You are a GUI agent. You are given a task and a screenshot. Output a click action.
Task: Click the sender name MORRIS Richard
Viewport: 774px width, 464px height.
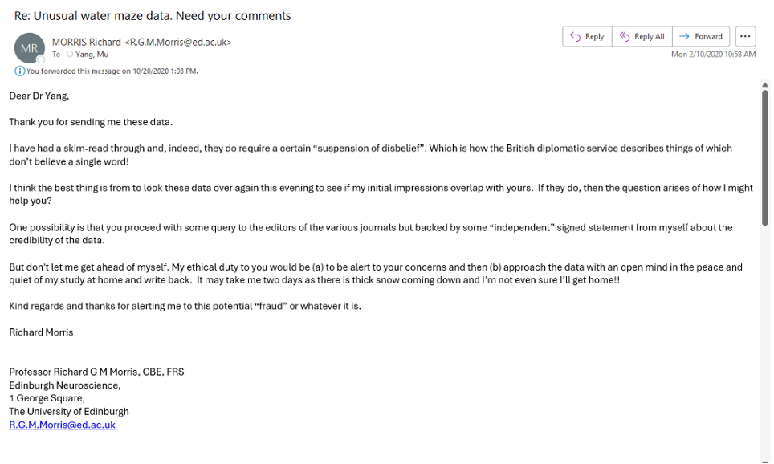pos(87,42)
